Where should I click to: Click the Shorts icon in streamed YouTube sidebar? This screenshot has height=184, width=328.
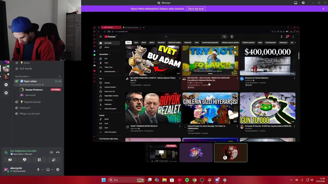coord(101,47)
